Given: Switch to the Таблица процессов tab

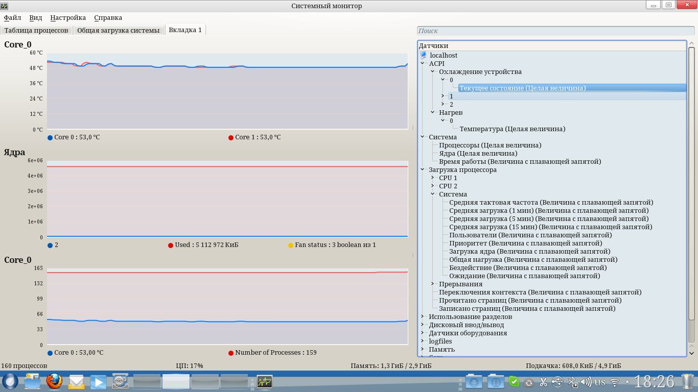Looking at the screenshot, I should tap(36, 30).
